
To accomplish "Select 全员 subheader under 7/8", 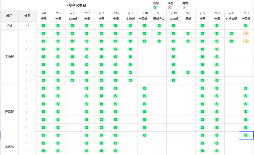I will tap(44, 19).
